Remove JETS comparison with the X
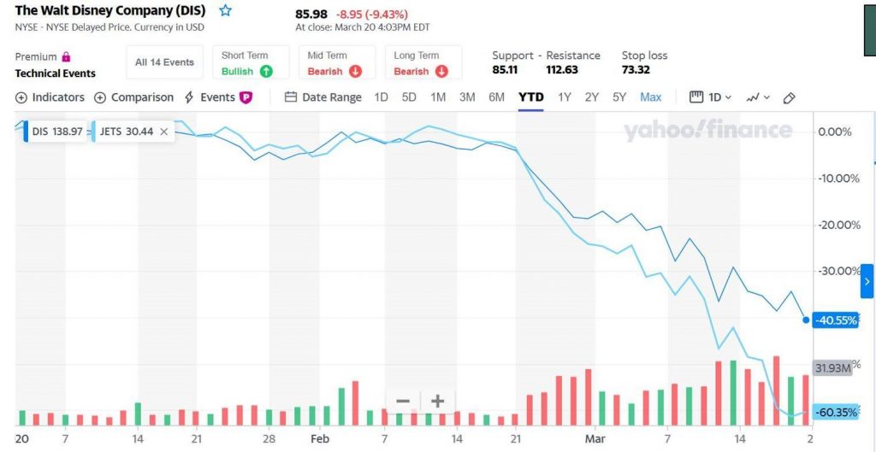Viewport: 876px width, 452px height. click(x=163, y=132)
